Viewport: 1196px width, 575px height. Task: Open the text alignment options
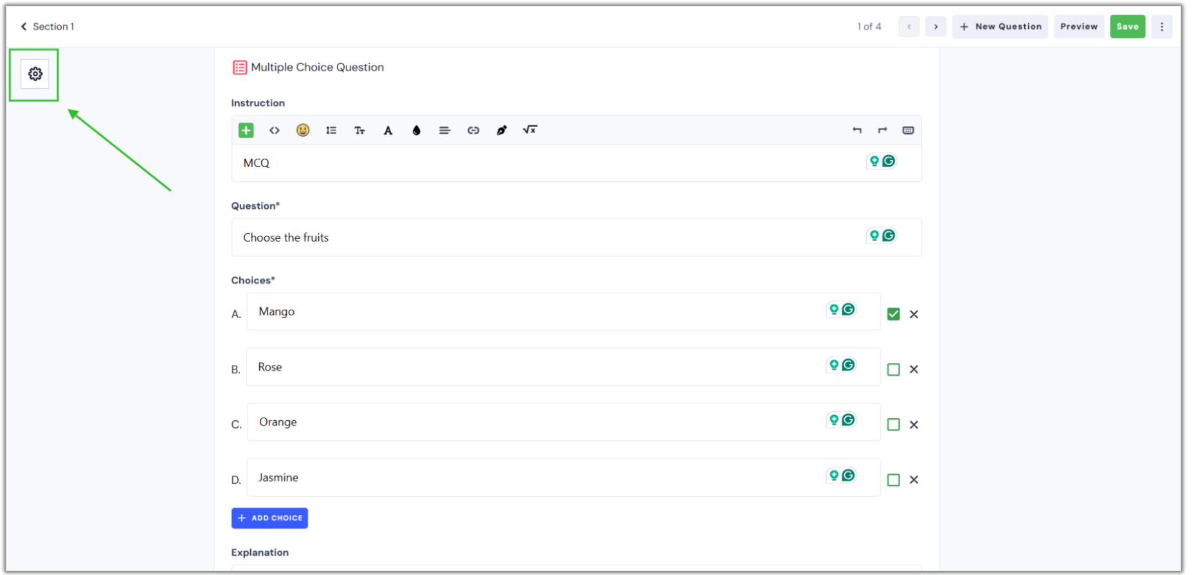coord(444,130)
